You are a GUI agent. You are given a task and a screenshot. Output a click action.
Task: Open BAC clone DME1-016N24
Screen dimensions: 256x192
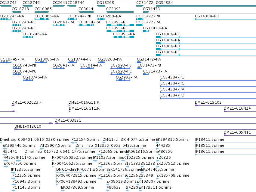[237, 108]
